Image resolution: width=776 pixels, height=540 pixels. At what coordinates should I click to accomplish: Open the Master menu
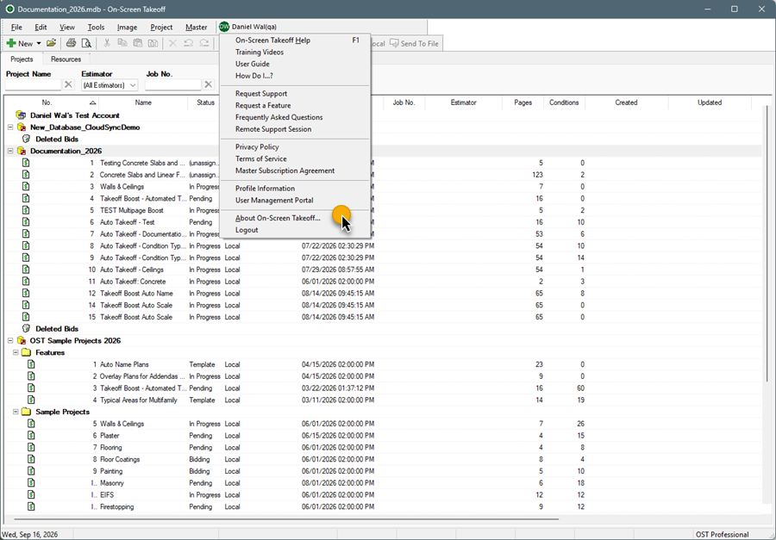tap(196, 28)
